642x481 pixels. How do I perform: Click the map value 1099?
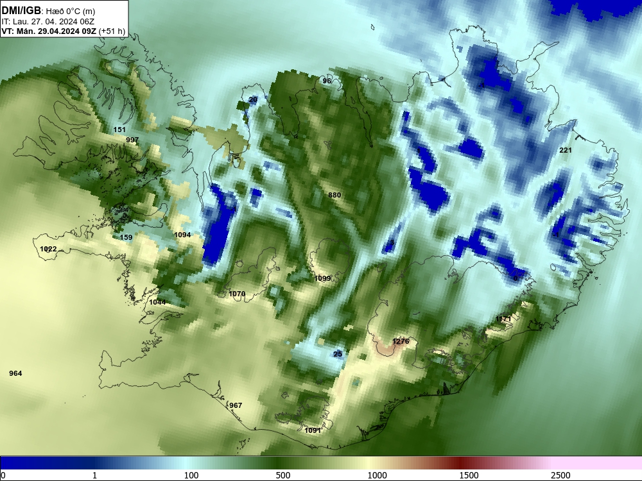322,278
